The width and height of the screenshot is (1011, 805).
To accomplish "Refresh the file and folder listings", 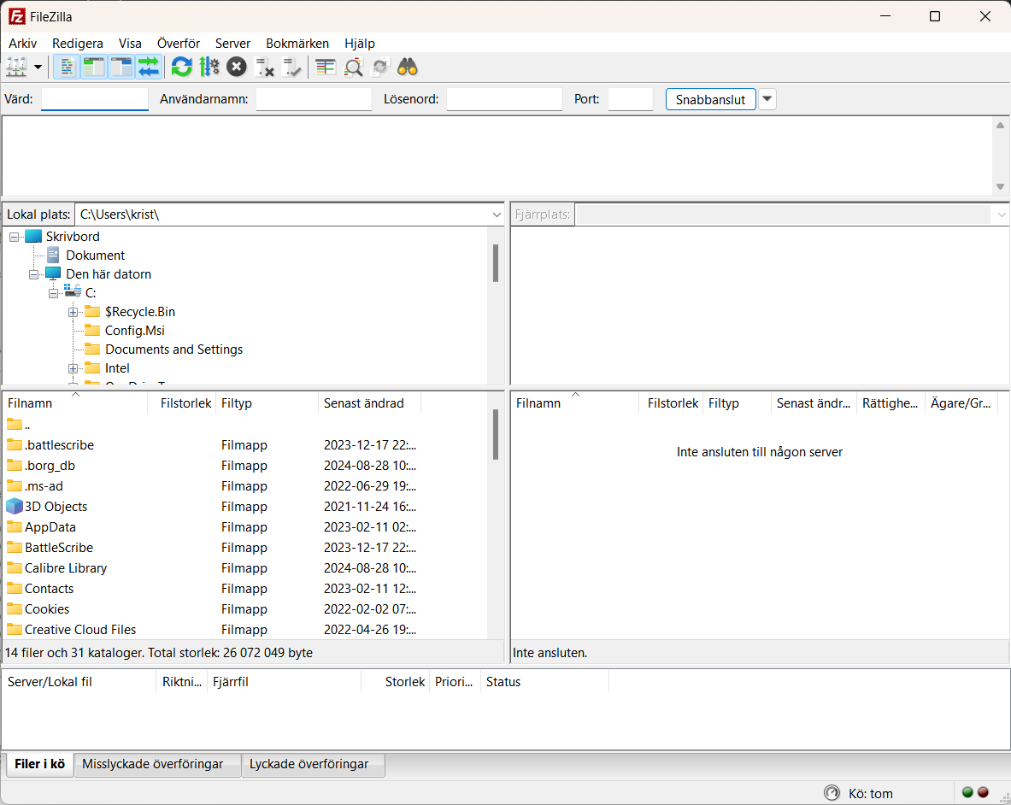I will click(x=181, y=67).
